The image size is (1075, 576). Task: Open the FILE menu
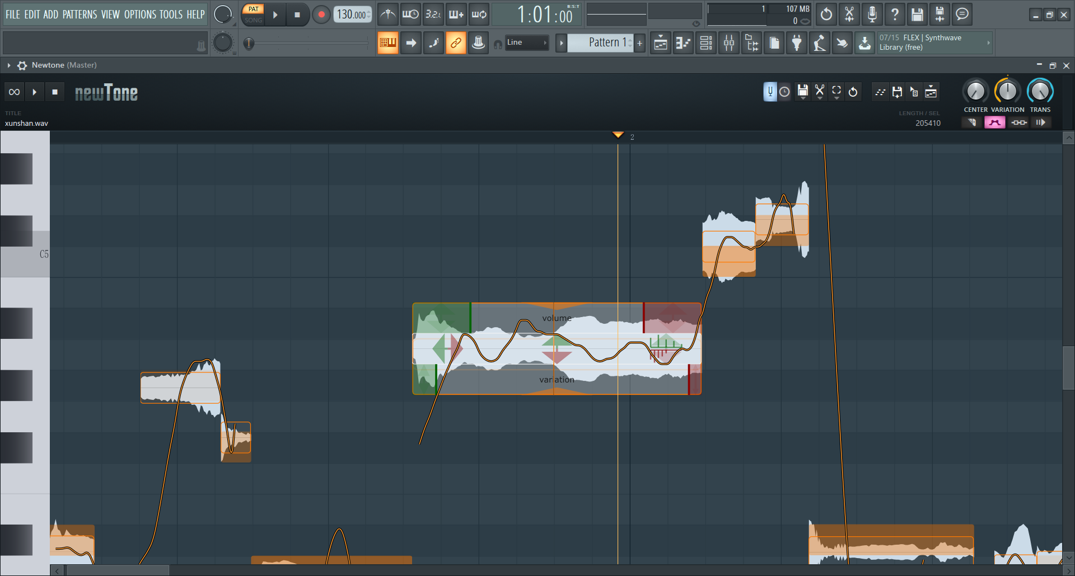[12, 15]
